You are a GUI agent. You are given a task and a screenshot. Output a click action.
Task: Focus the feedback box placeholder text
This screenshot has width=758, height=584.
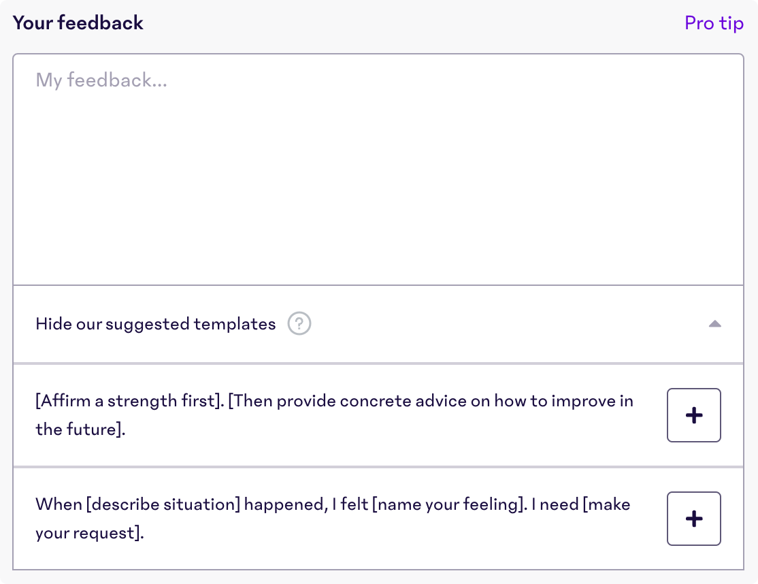point(101,80)
